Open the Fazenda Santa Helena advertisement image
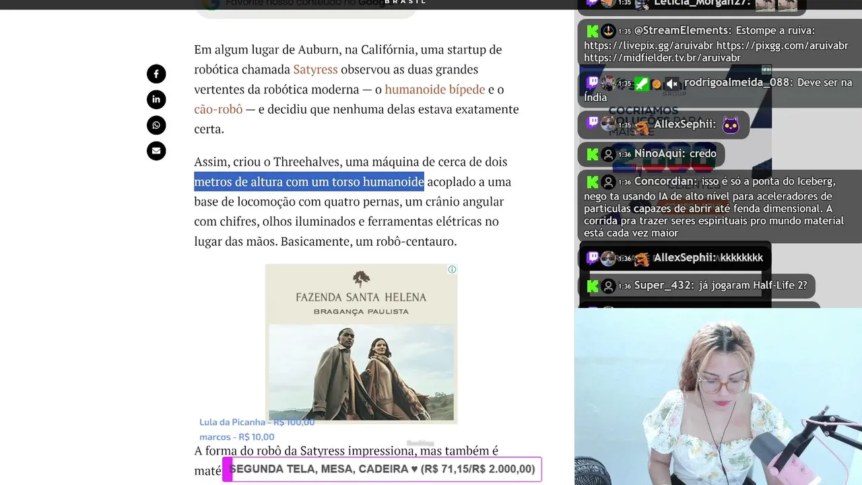862x485 pixels. pyautogui.click(x=361, y=372)
